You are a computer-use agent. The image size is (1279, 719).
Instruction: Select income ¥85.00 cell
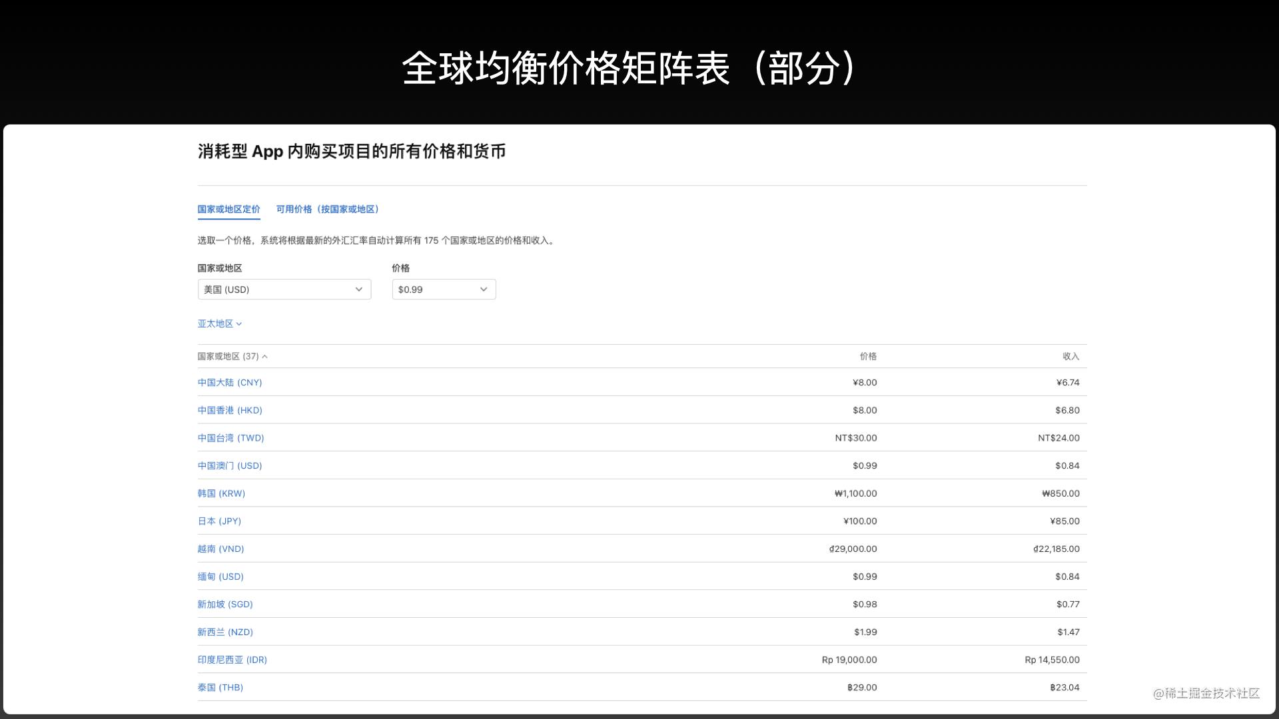[1065, 521]
